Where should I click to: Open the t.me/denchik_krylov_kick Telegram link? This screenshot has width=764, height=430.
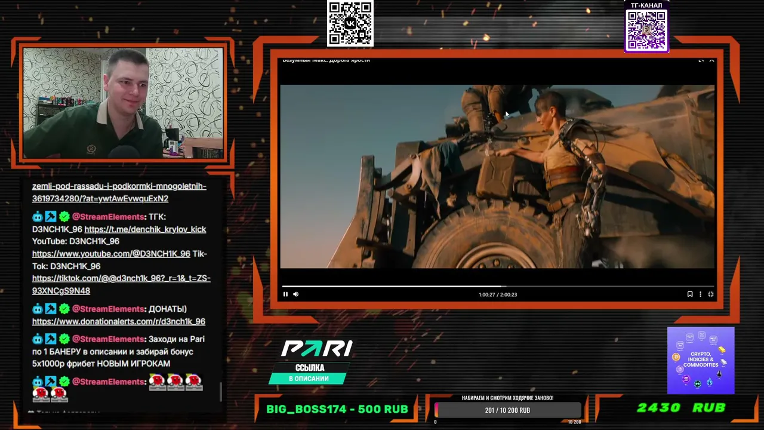tap(145, 229)
